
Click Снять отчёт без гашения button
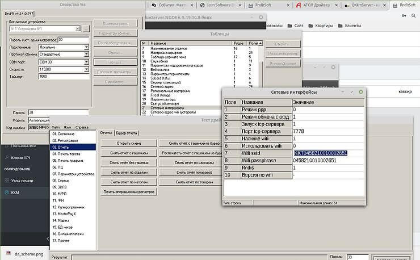(x=129, y=162)
